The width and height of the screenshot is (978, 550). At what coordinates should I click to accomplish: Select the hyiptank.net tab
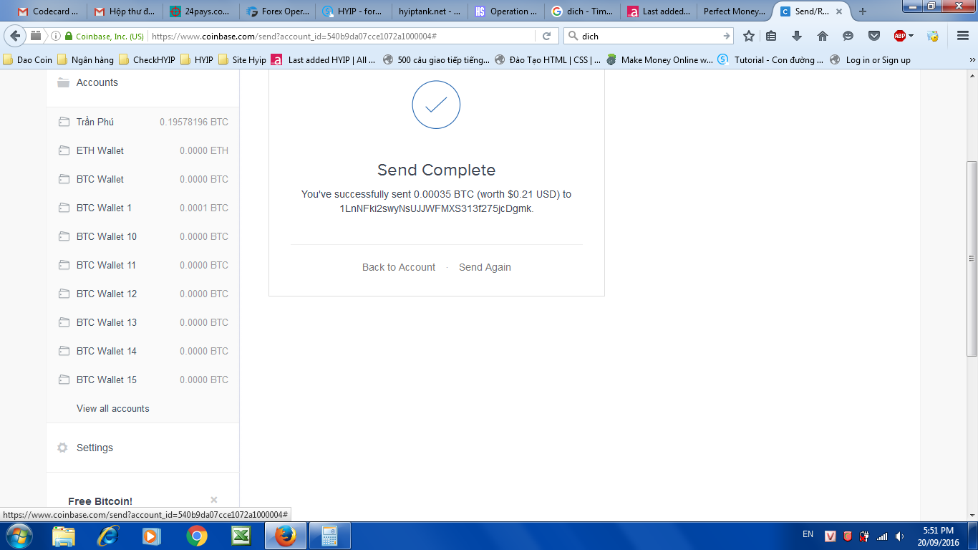[429, 11]
